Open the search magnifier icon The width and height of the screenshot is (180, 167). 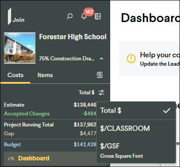coord(70,16)
